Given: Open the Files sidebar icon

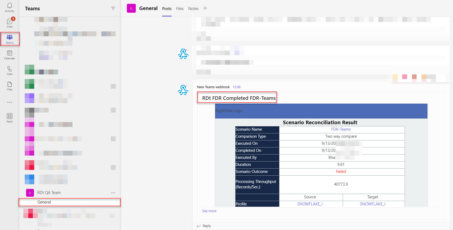Looking at the screenshot, I should coord(10,86).
